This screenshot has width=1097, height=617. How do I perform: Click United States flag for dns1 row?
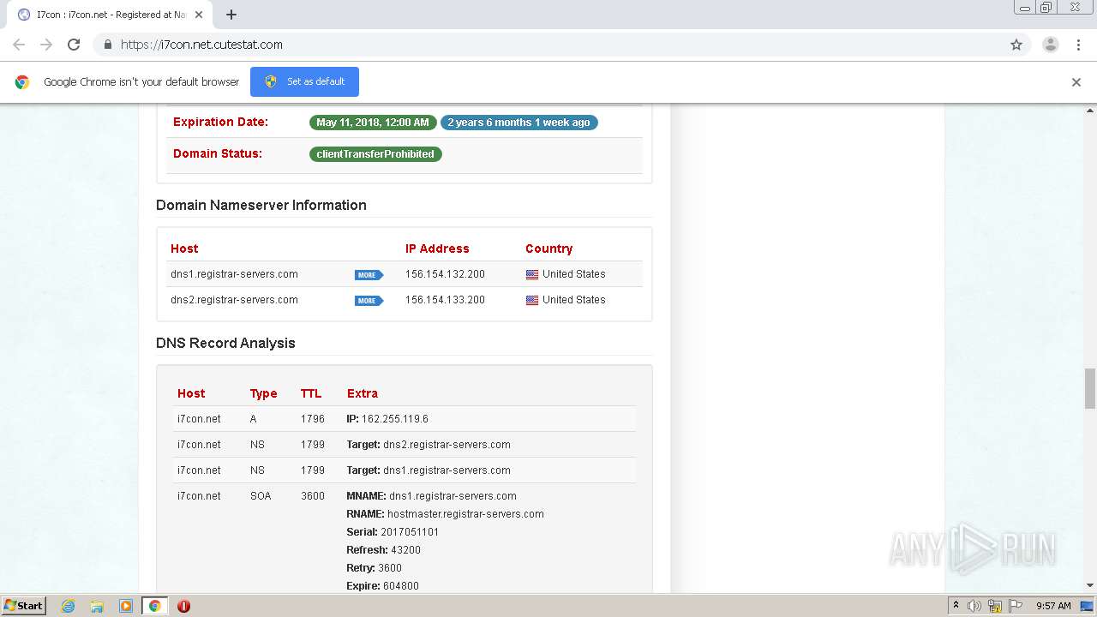(x=532, y=275)
